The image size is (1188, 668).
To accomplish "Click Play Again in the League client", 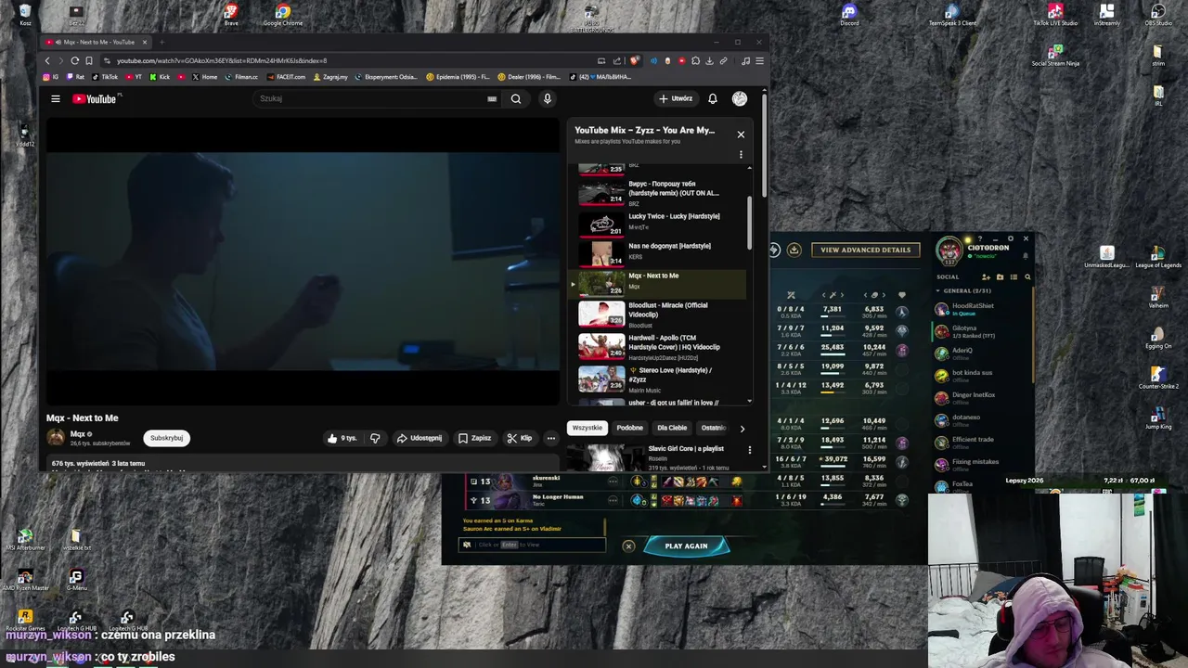I will (x=686, y=546).
